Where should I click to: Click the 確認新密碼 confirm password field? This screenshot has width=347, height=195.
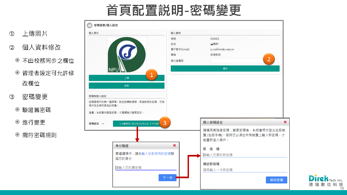click(x=245, y=170)
